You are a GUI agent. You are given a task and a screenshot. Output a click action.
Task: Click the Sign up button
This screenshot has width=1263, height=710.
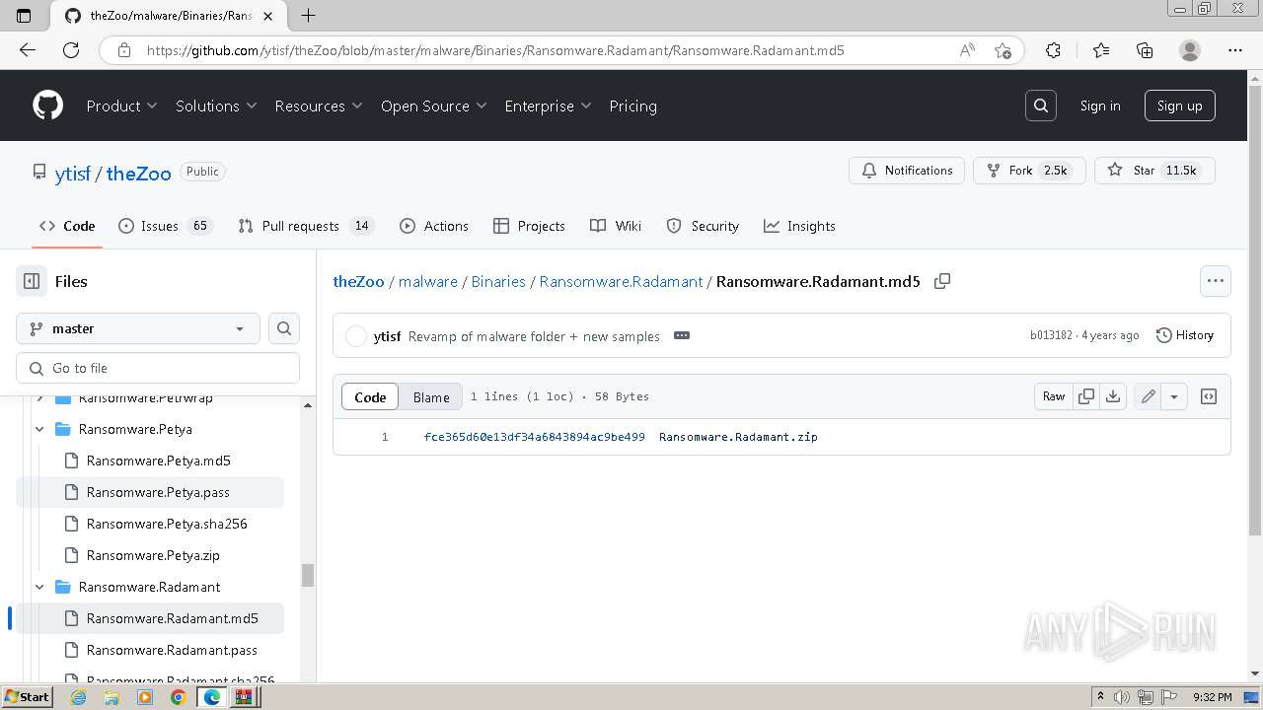pos(1179,106)
